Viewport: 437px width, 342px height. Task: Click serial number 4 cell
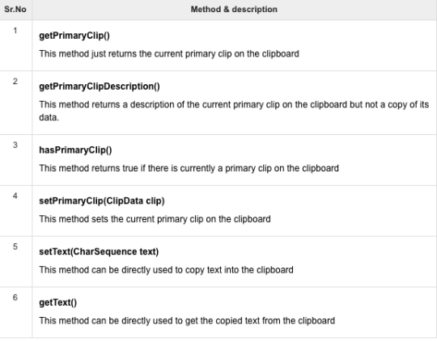coord(15,211)
